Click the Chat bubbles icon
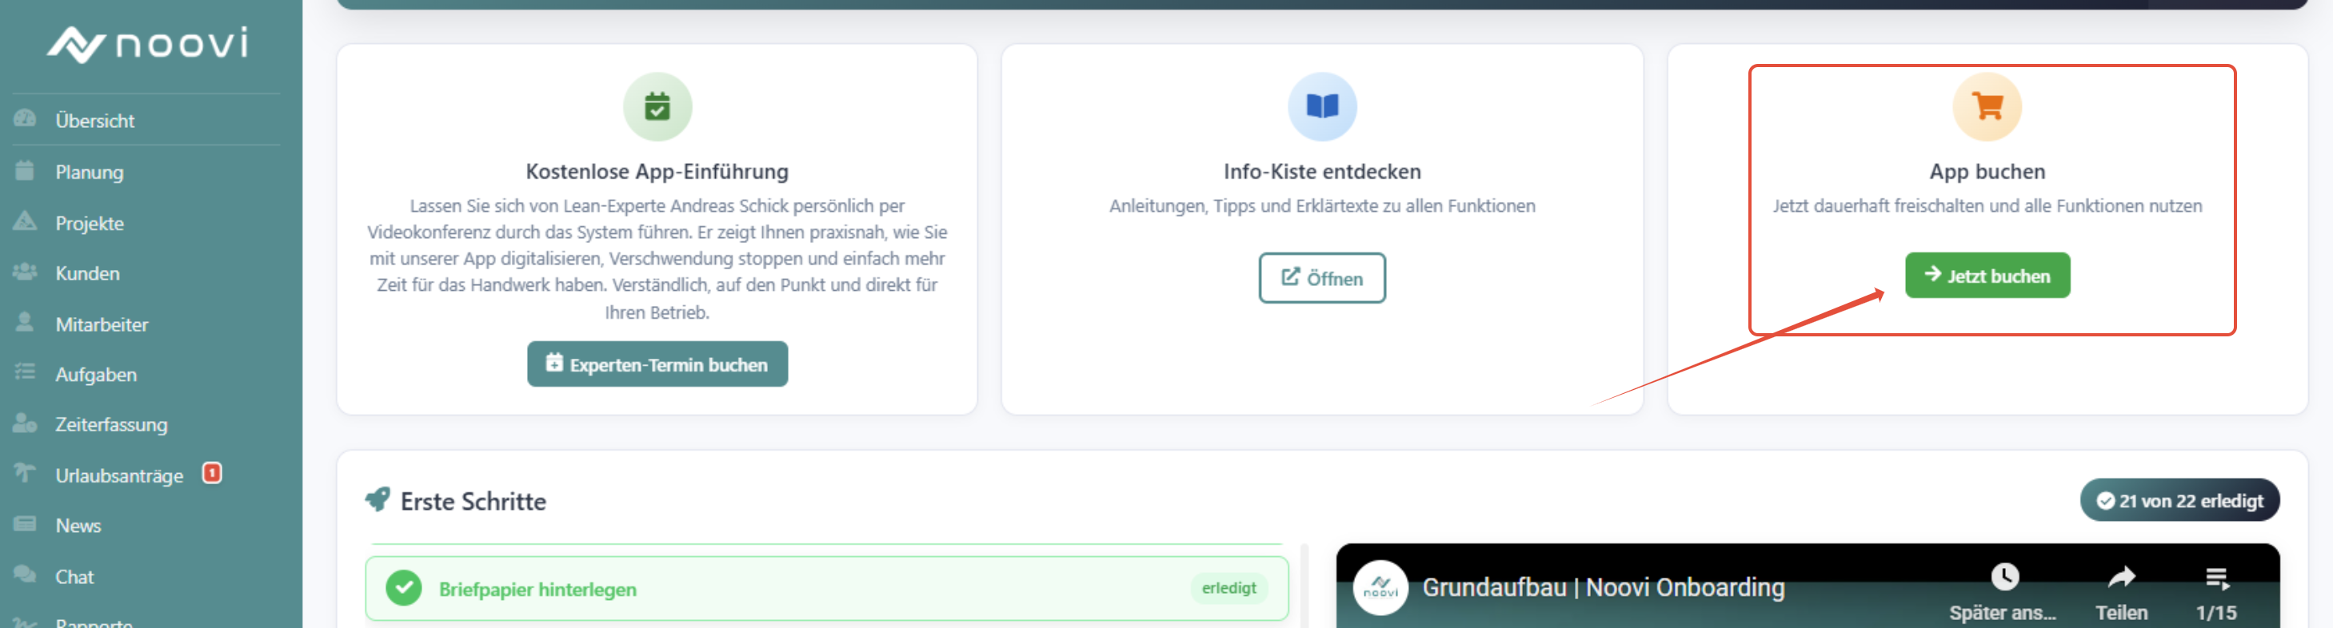 click(26, 575)
